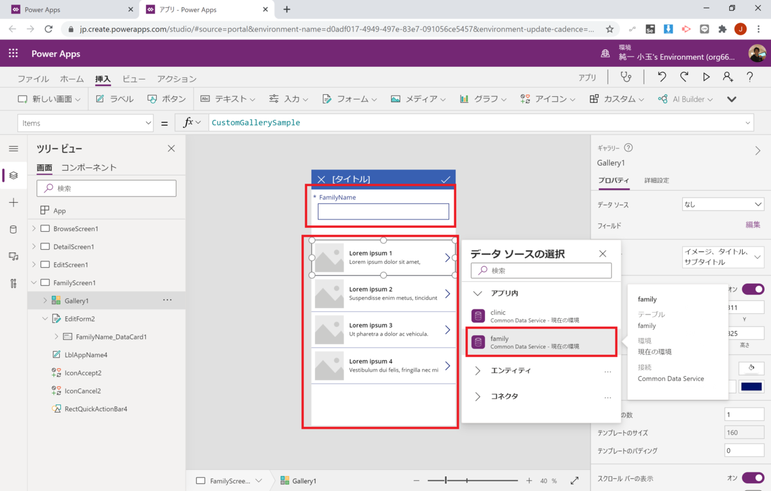The width and height of the screenshot is (771, 491).
Task: Click the gallery help question icon
Action: pos(628,148)
